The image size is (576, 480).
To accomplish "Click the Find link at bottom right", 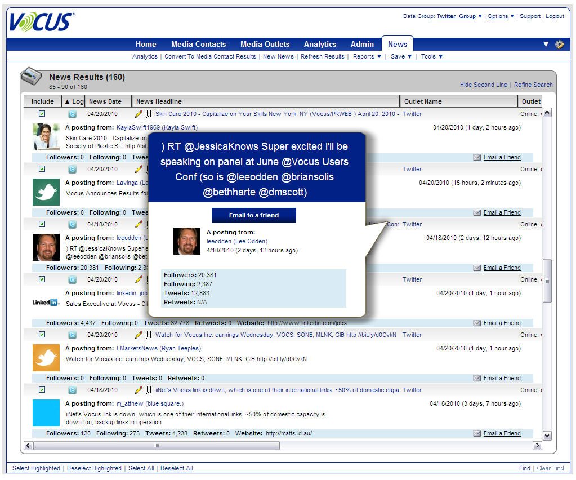I will 525,468.
